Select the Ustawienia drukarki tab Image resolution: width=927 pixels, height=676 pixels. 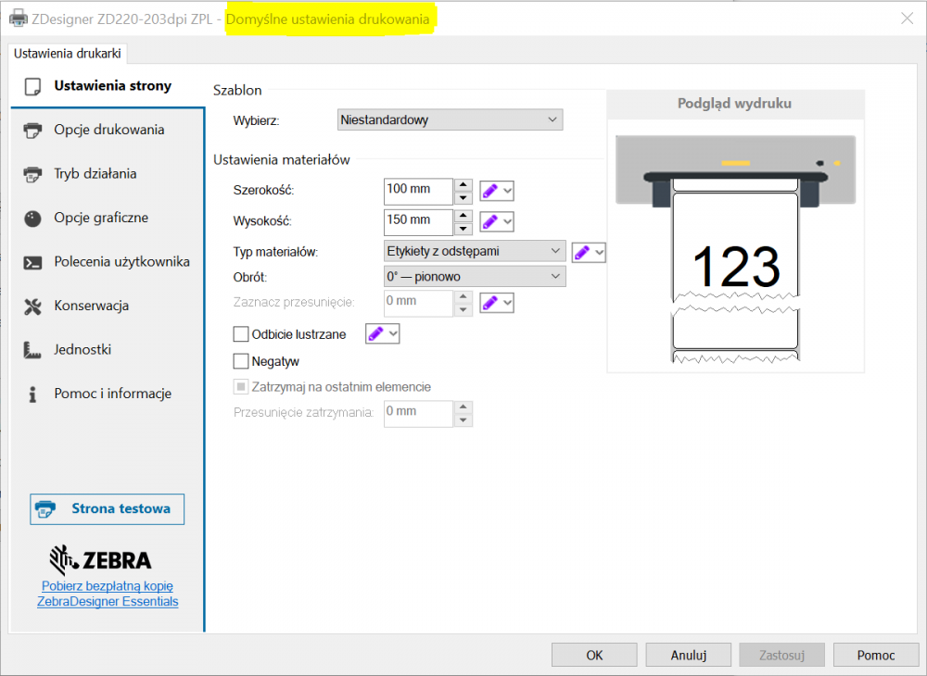(x=68, y=53)
